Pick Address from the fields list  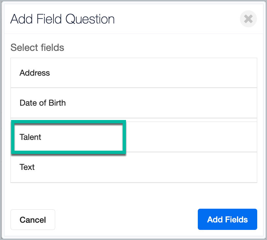click(133, 73)
